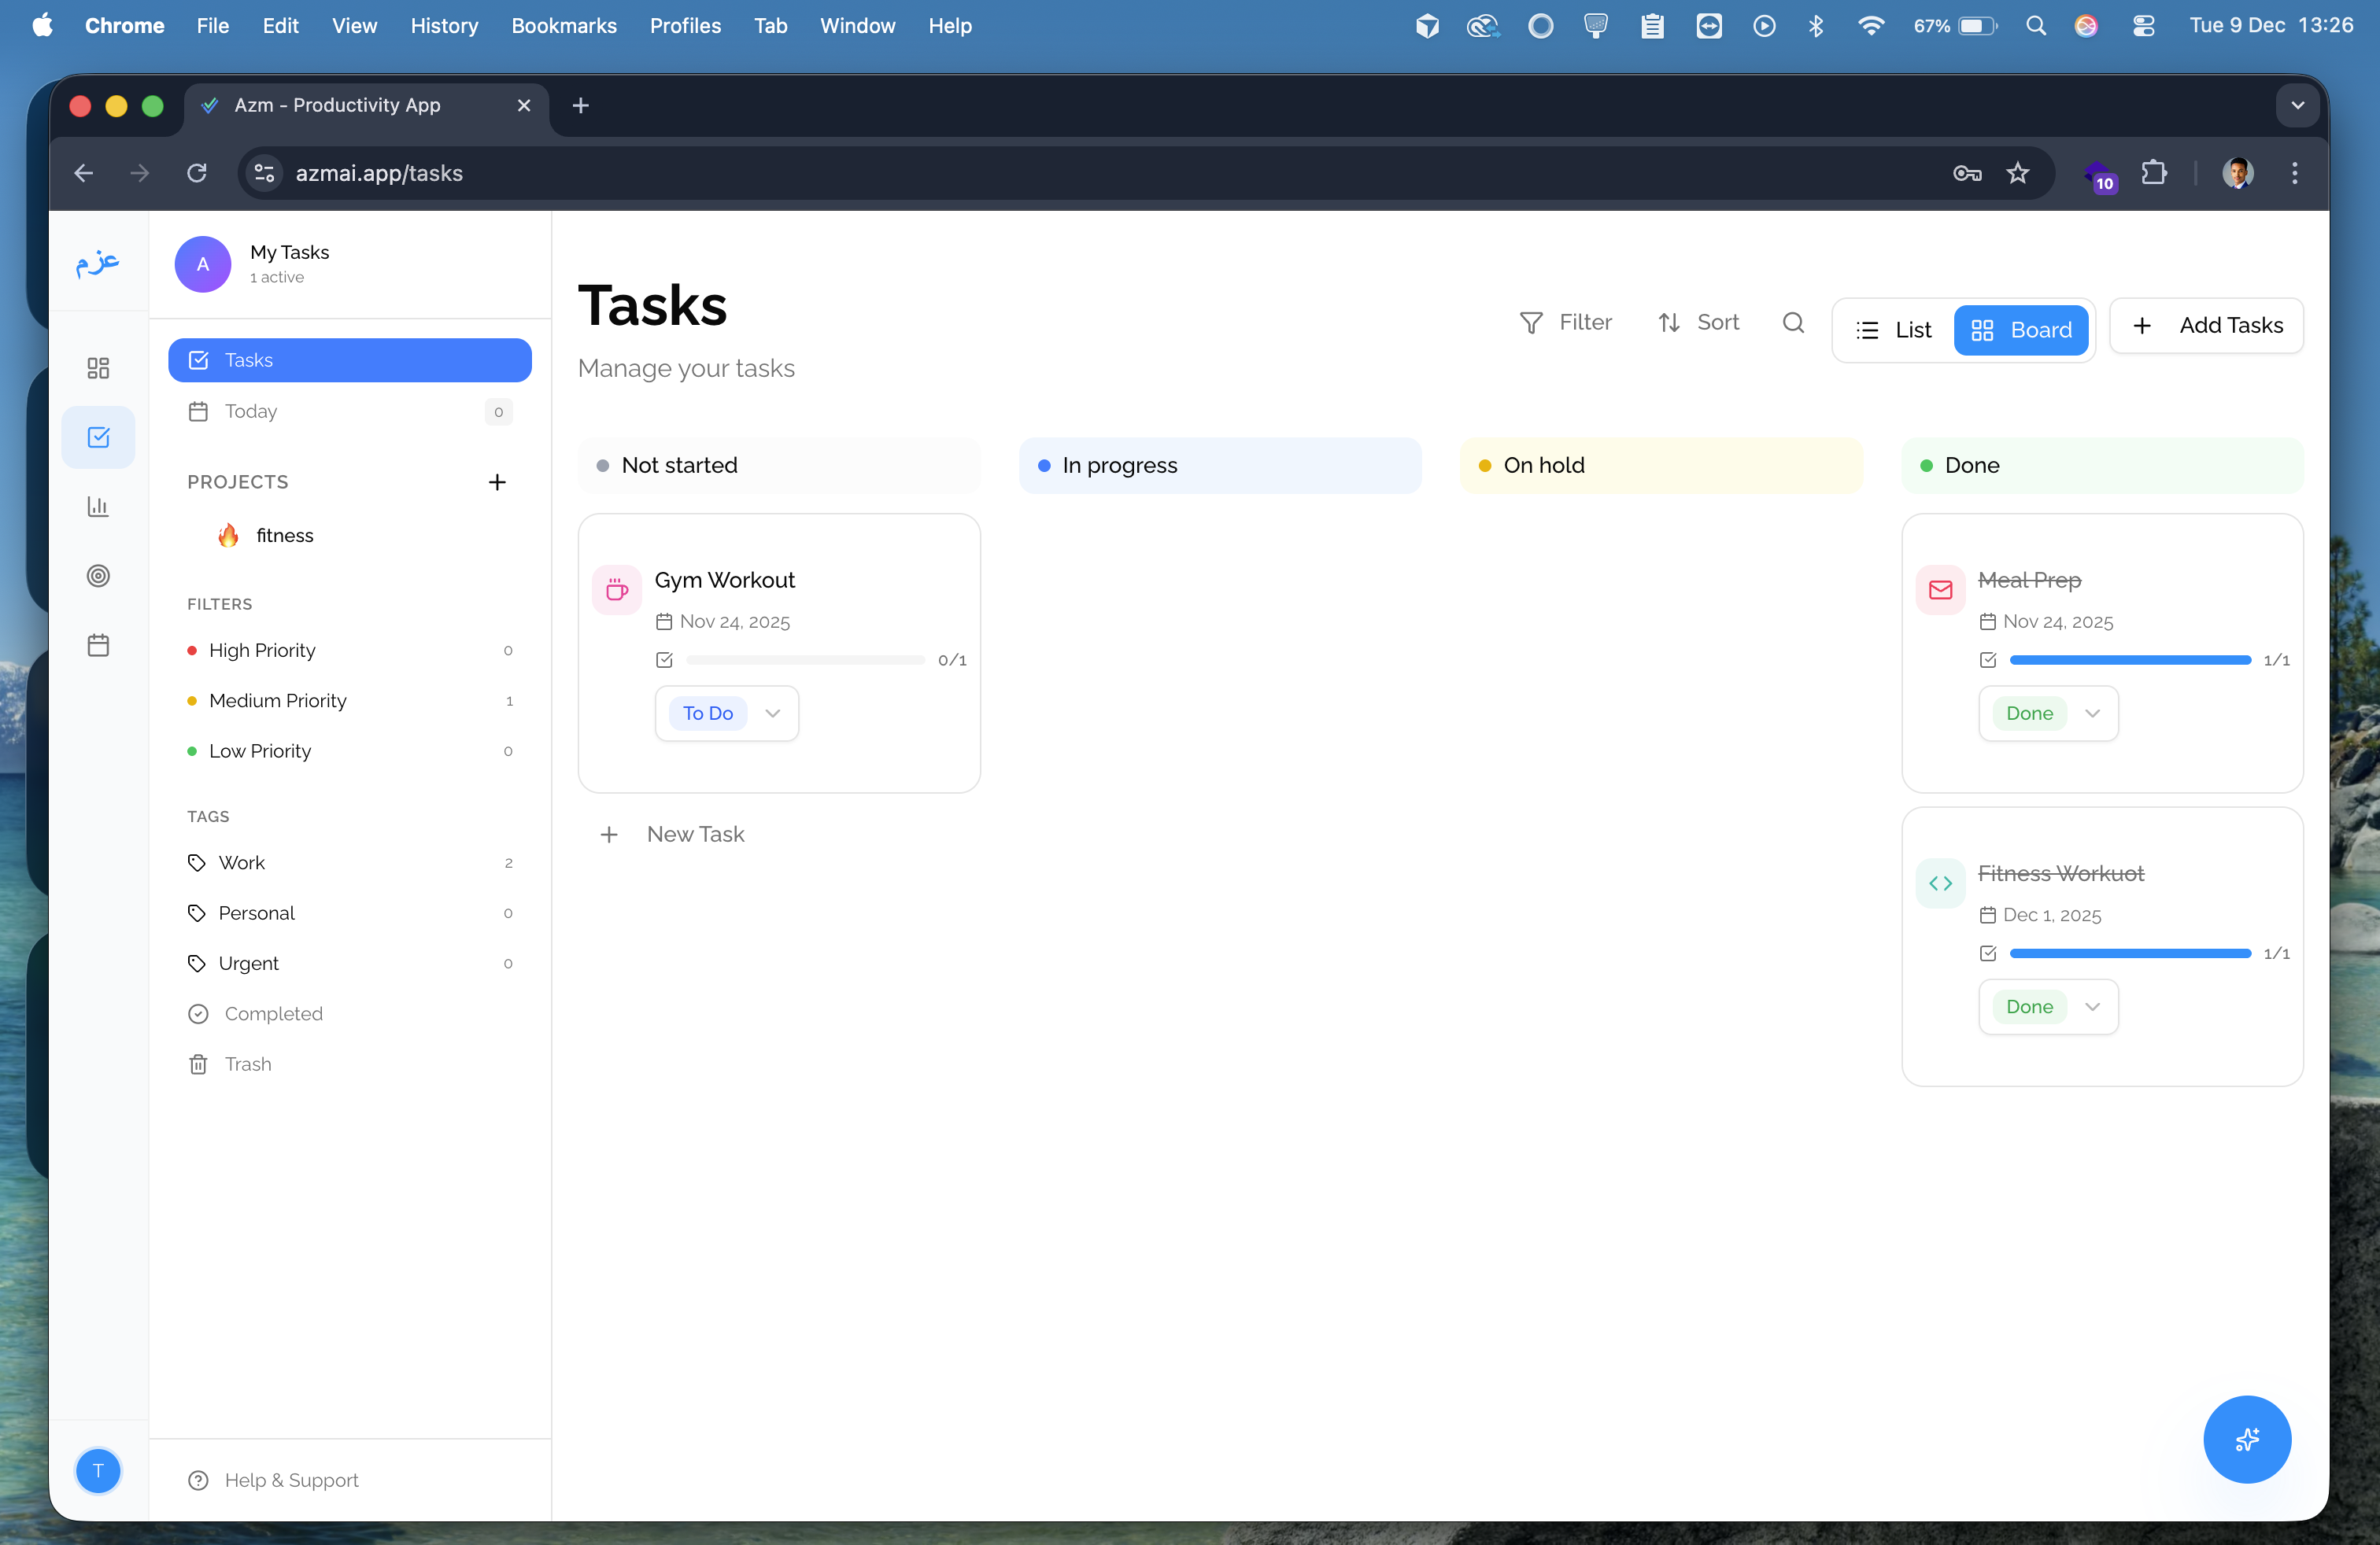2380x1545 pixels.
Task: Select Today in the sidebar
Action: coord(251,411)
